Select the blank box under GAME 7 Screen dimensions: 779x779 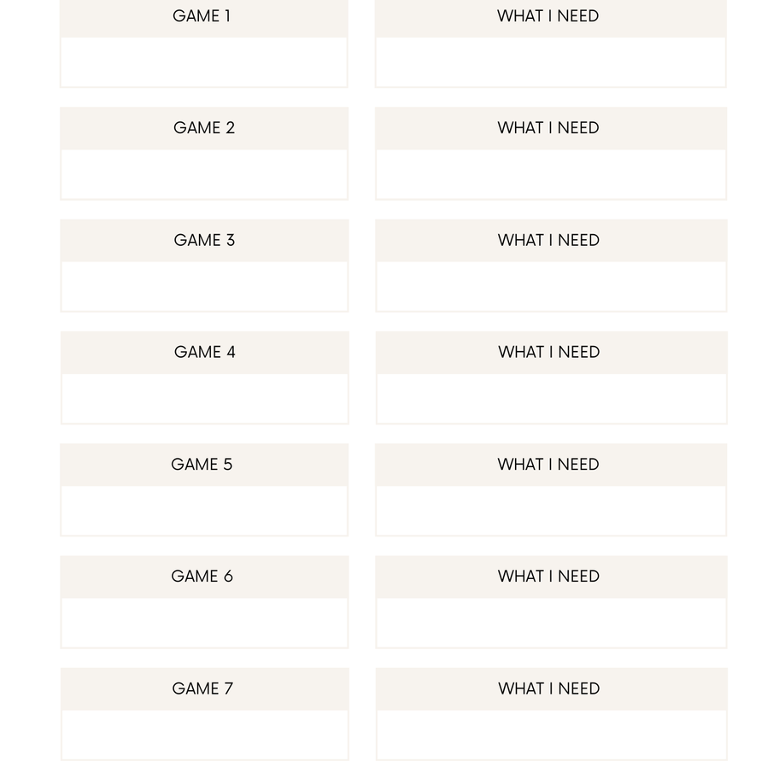tap(203, 734)
